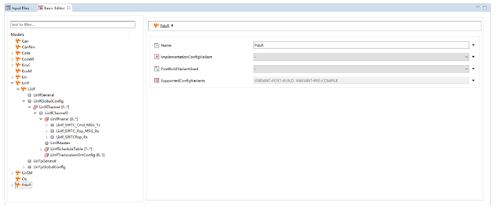Click the LinIfGeneral container icon
The height and width of the screenshot is (206, 497).
tap(29, 95)
